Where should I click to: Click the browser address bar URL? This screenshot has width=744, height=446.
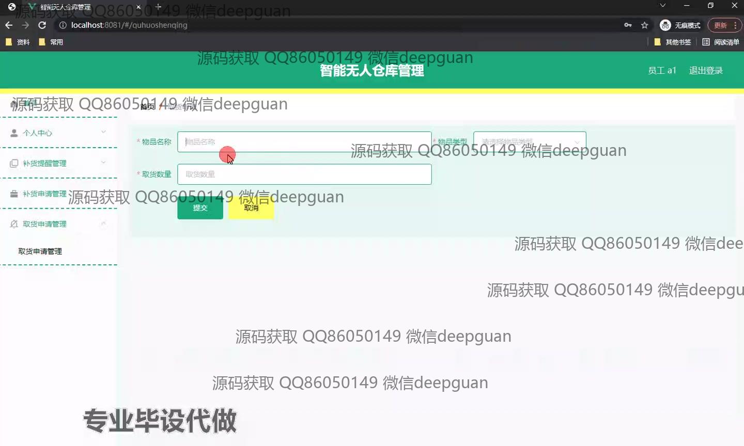129,25
